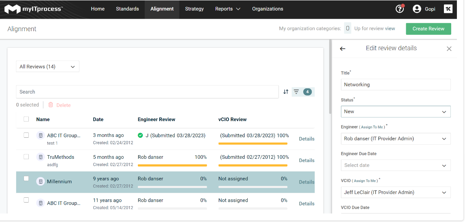Click the help question mark icon
This screenshot has width=465, height=222.
400,9
